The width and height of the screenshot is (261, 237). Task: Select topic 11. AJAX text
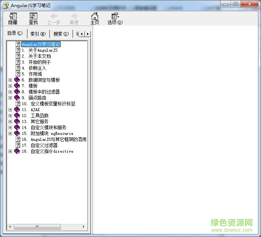pyautogui.click(x=31, y=110)
